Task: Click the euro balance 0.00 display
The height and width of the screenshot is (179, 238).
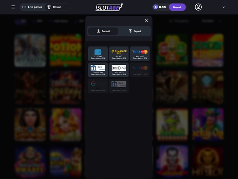Action: (162, 7)
